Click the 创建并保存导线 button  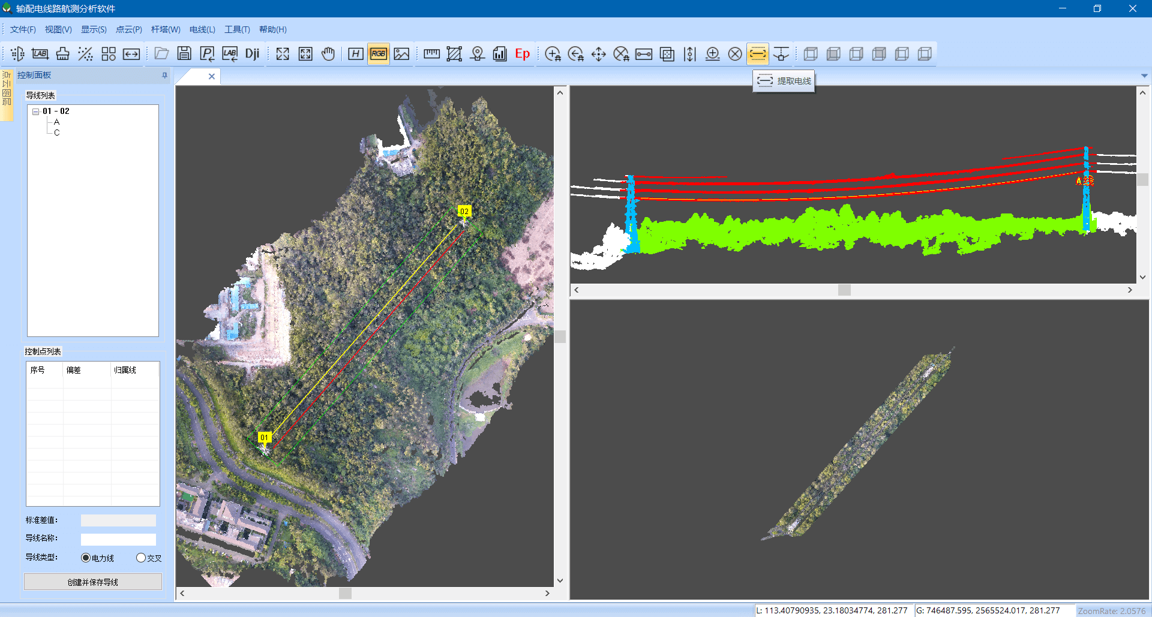93,582
